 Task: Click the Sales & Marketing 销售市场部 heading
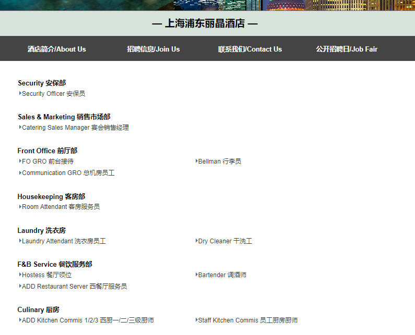click(64, 117)
